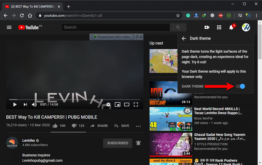Click the search magnifier button
The image size is (262, 165).
click(x=178, y=27)
